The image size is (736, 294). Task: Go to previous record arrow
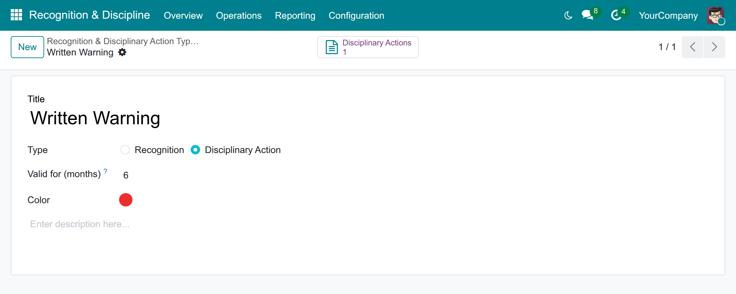(x=693, y=47)
